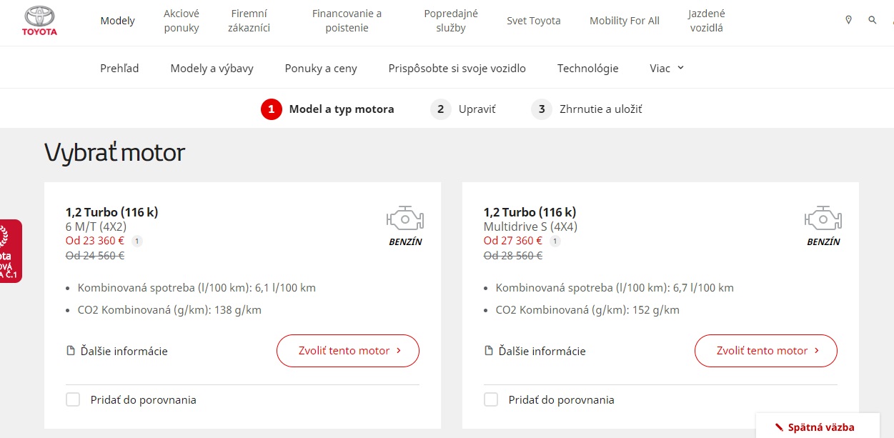The image size is (894, 438).
Task: Switch to Technológie tab
Action: (587, 68)
